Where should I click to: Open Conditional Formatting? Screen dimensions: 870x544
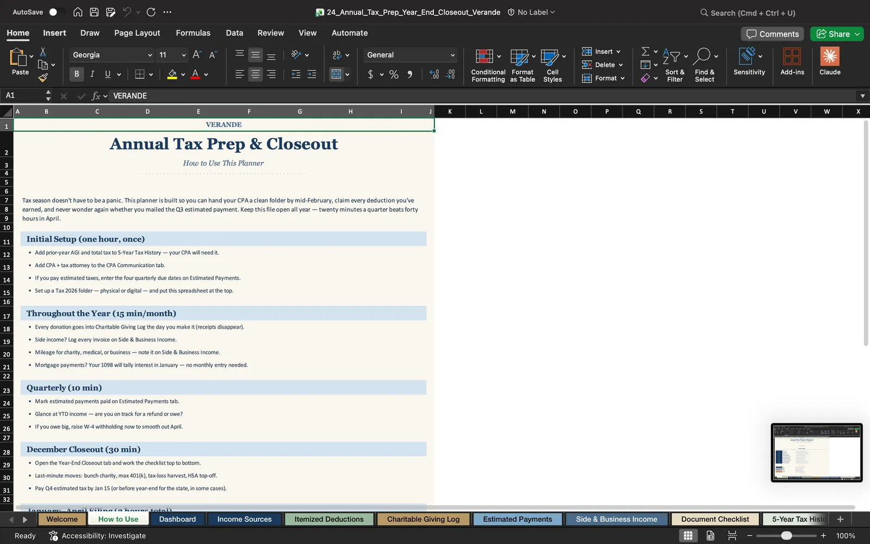pyautogui.click(x=488, y=65)
